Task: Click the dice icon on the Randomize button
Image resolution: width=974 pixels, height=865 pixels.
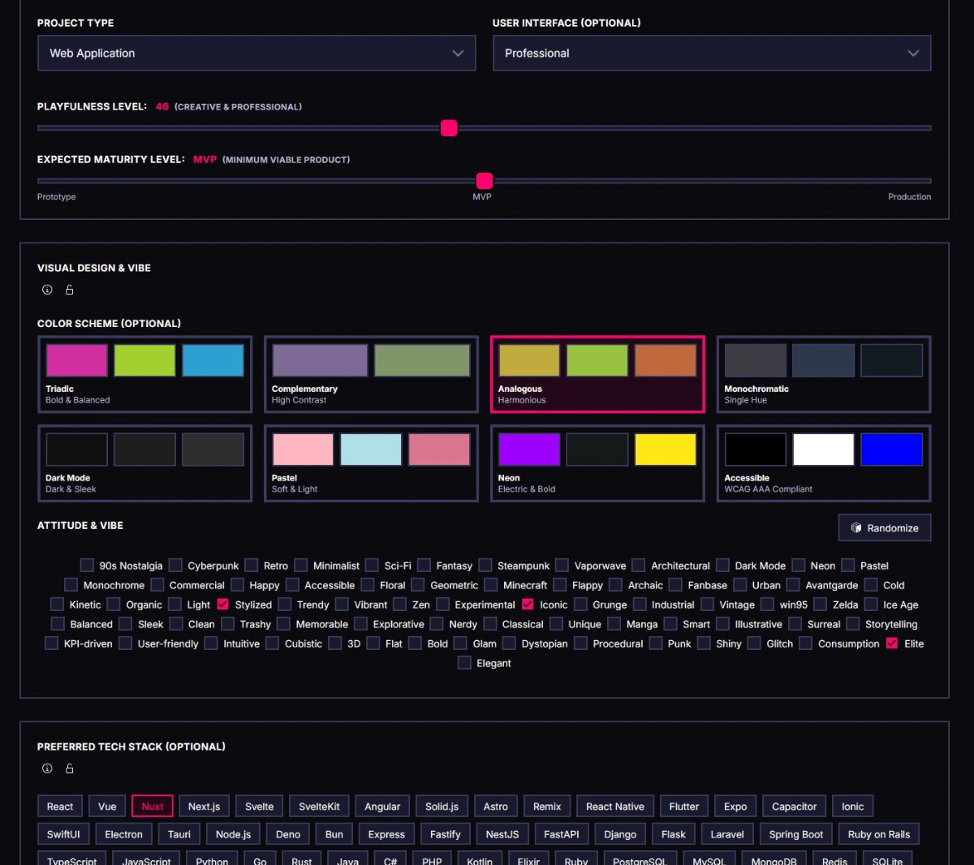Action: [855, 528]
